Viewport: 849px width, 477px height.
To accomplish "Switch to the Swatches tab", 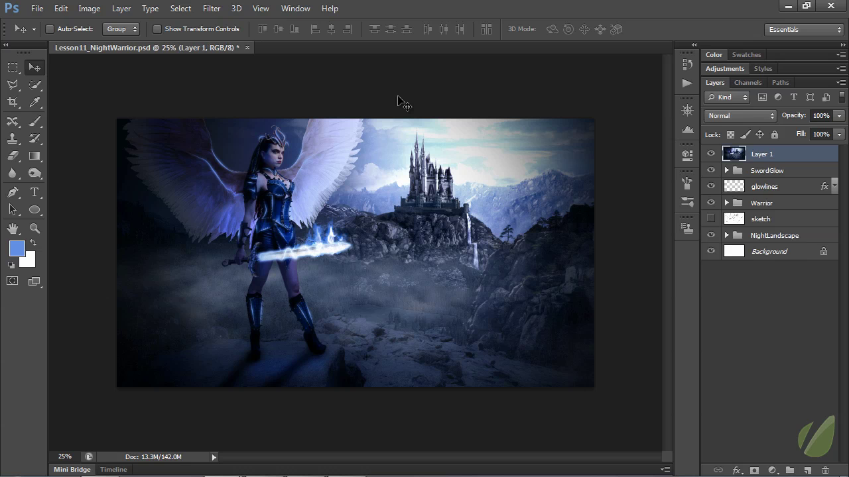I will [746, 55].
